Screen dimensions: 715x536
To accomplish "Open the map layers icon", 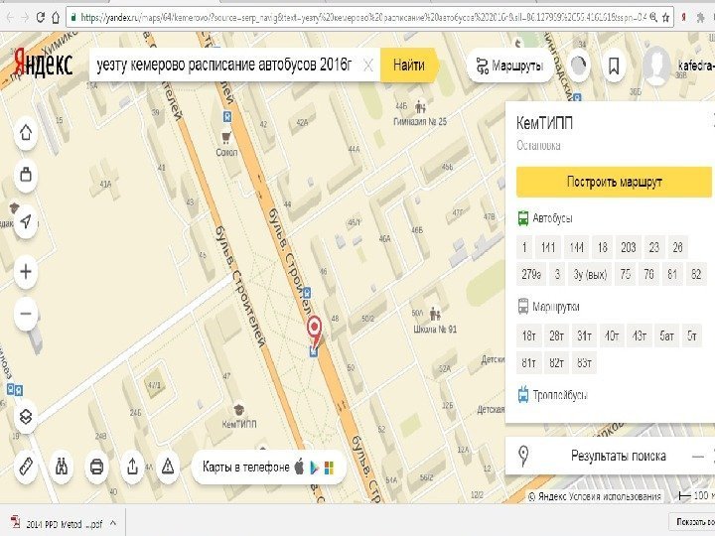I will [x=26, y=416].
